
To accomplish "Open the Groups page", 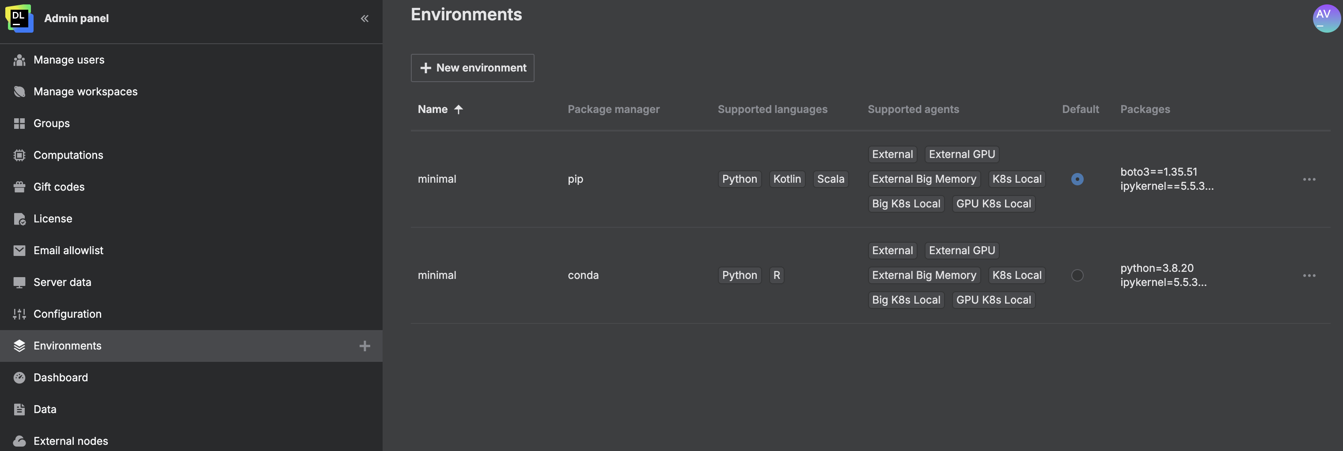I will tap(51, 123).
